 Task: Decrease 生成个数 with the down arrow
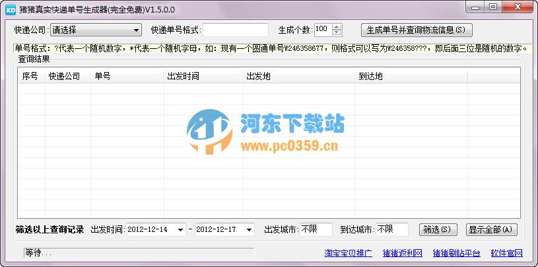tap(337, 32)
